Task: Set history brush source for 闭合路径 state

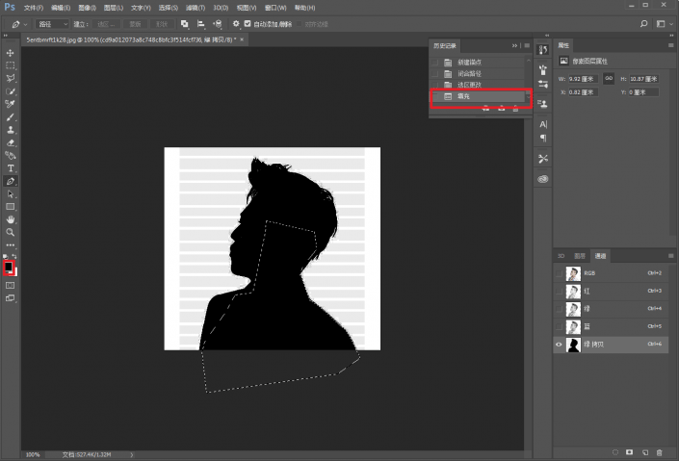Action: coord(434,73)
